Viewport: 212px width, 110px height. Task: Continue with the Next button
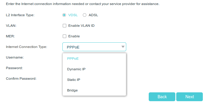pos(190,97)
